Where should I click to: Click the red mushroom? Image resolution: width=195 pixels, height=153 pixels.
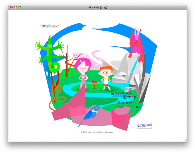pos(94,84)
